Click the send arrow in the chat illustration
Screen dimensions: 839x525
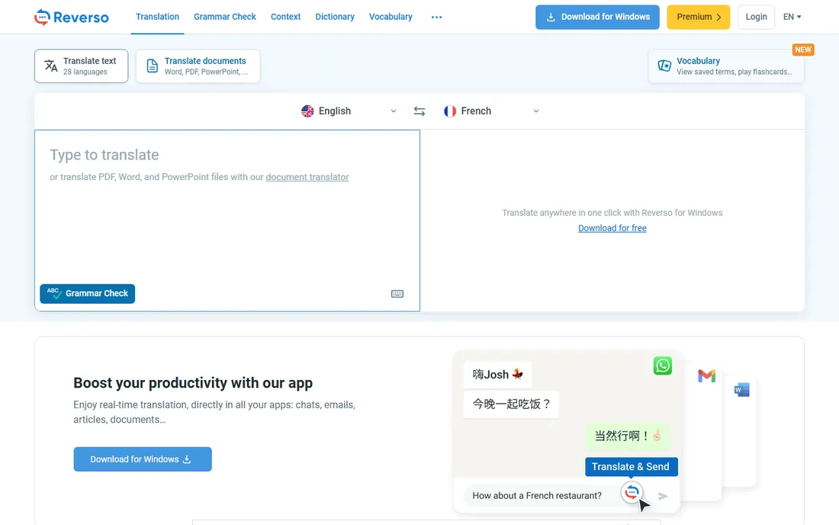pos(663,496)
